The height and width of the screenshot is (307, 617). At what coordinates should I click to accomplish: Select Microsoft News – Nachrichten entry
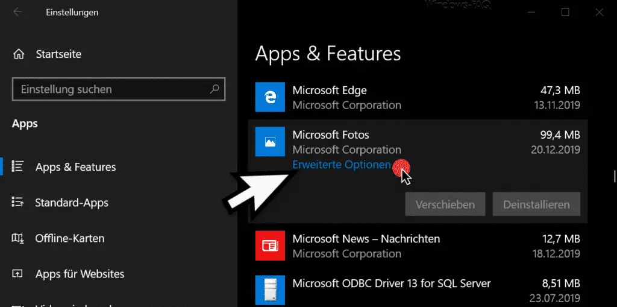[x=418, y=246]
